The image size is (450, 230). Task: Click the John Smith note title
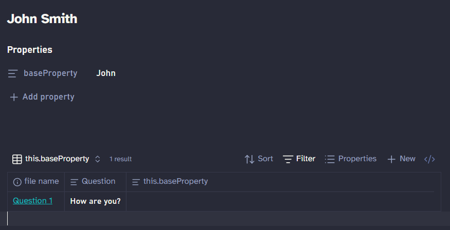[x=42, y=20]
